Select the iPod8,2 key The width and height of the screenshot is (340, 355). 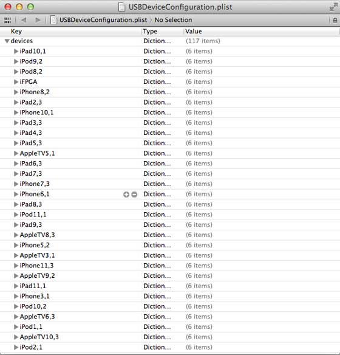(x=31, y=72)
